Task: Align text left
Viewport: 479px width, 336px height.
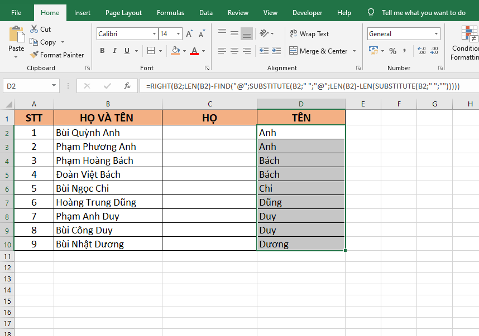Action: [222, 51]
